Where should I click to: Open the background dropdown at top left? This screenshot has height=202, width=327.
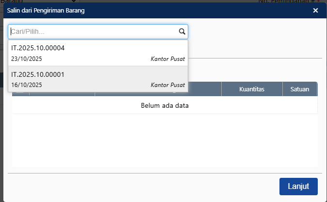39,1
